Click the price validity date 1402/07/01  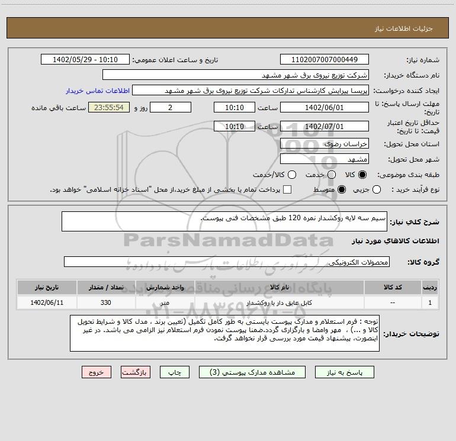tap(325, 126)
